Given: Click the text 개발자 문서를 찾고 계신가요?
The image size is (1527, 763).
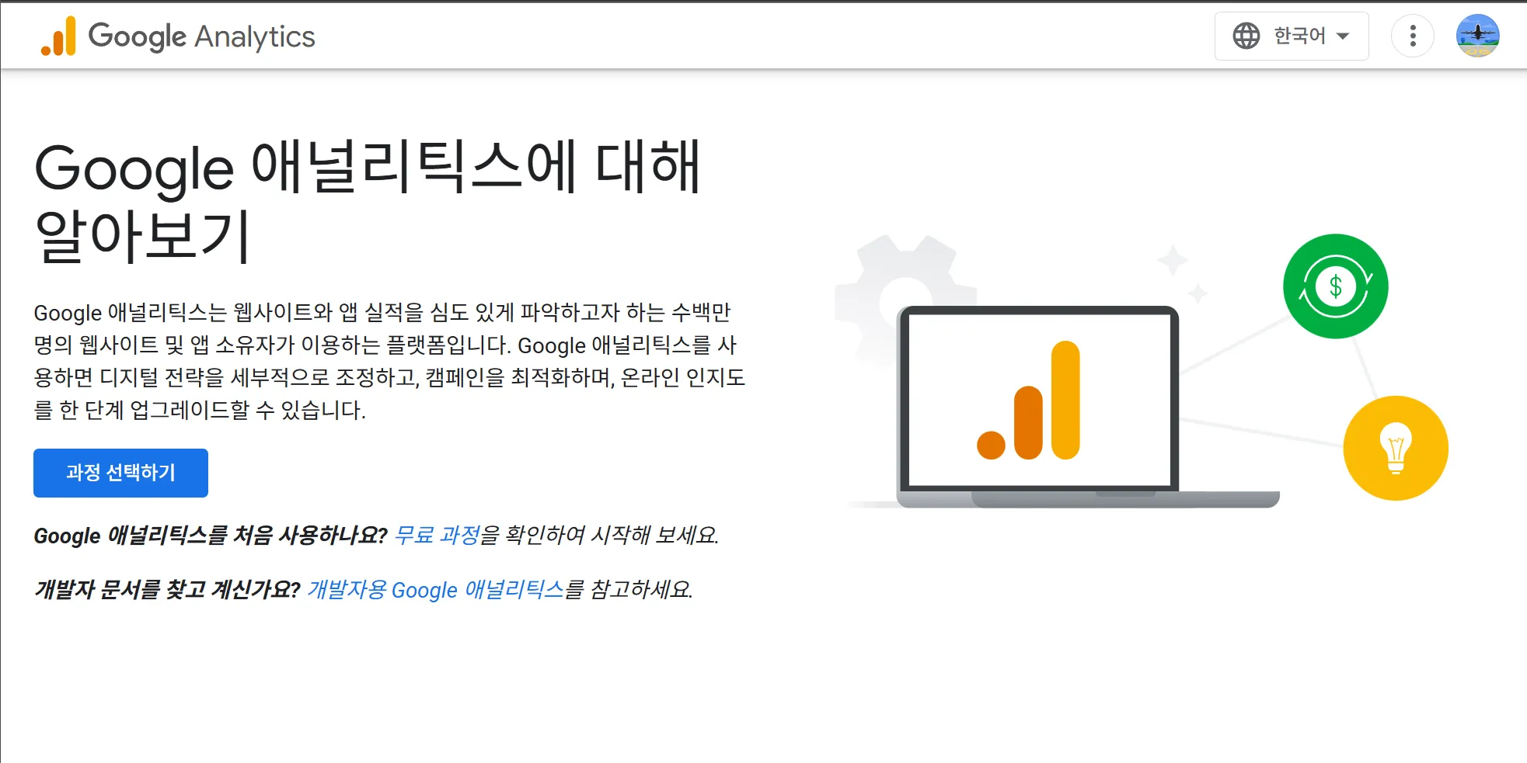Looking at the screenshot, I should tap(167, 589).
